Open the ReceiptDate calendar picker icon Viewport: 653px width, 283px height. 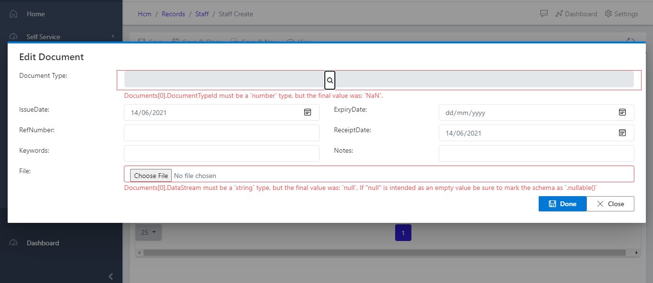(622, 133)
